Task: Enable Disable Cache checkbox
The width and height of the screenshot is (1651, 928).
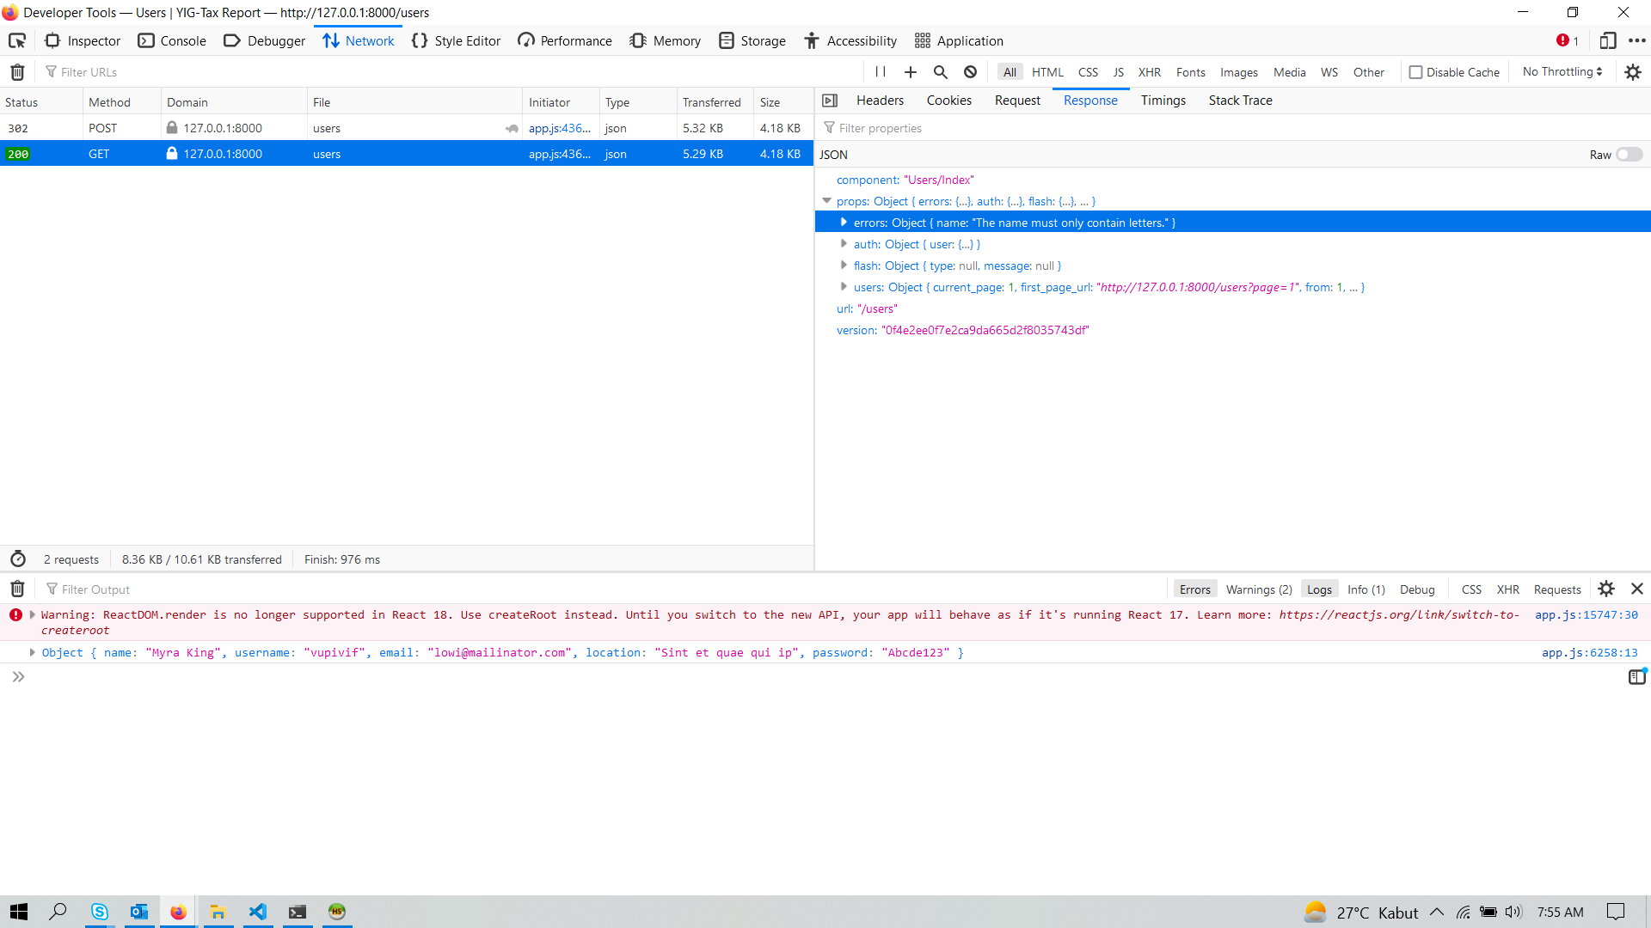Action: [x=1415, y=72]
